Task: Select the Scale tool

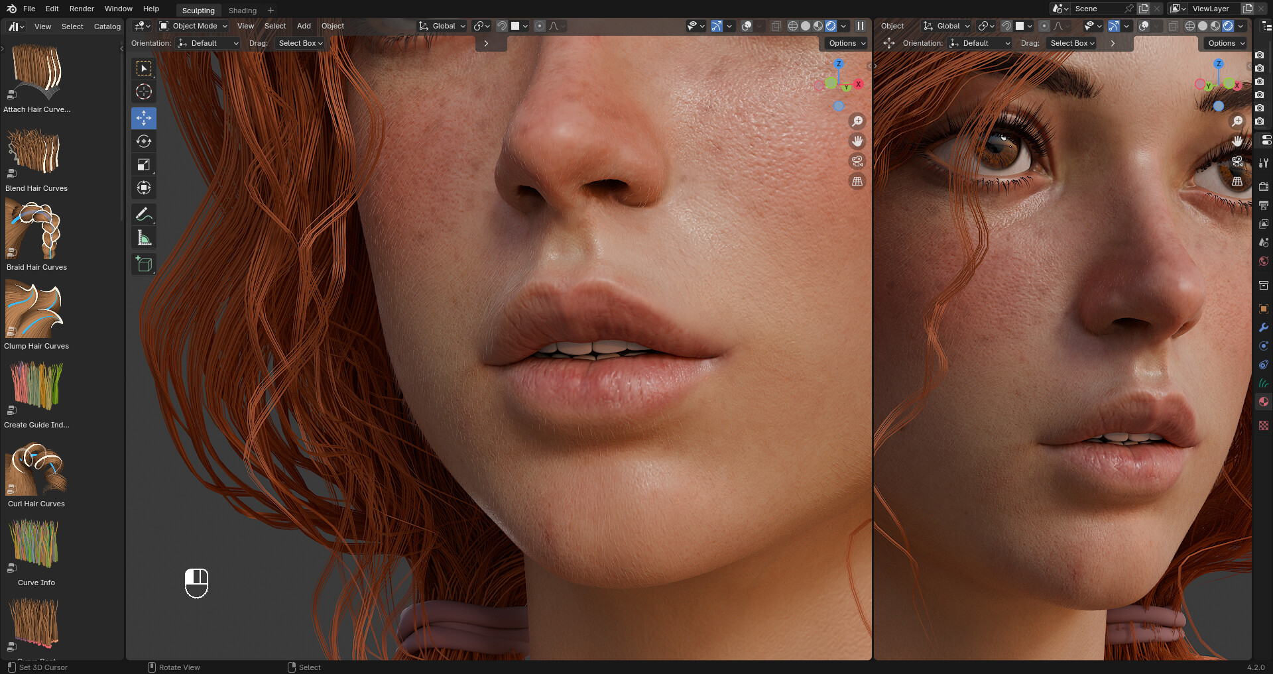Action: point(144,164)
